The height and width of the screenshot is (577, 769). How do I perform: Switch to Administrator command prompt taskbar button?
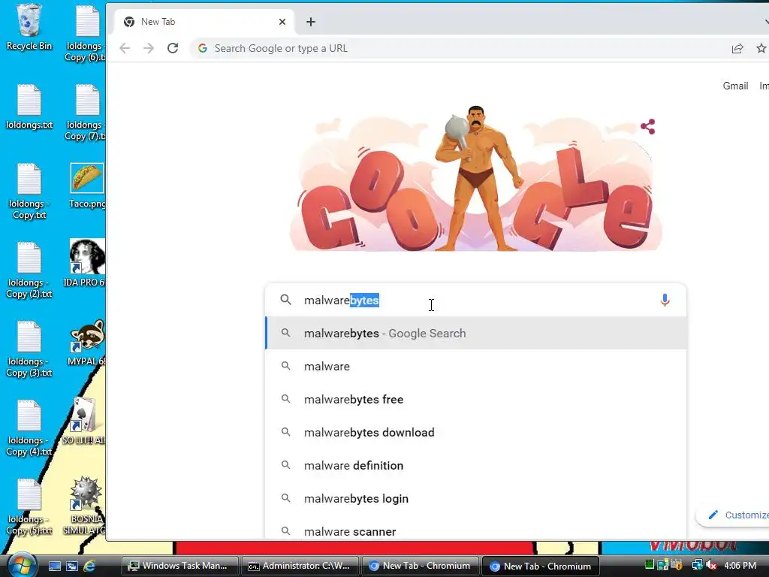300,566
